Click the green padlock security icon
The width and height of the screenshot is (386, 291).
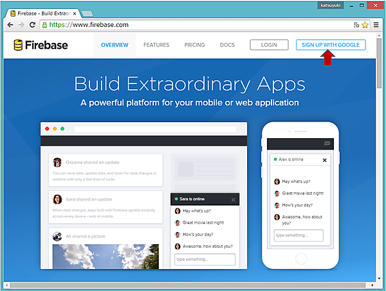44,25
